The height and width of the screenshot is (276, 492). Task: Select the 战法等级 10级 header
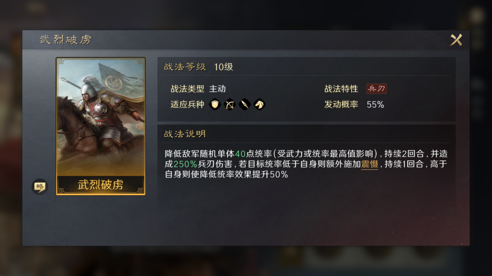point(198,67)
